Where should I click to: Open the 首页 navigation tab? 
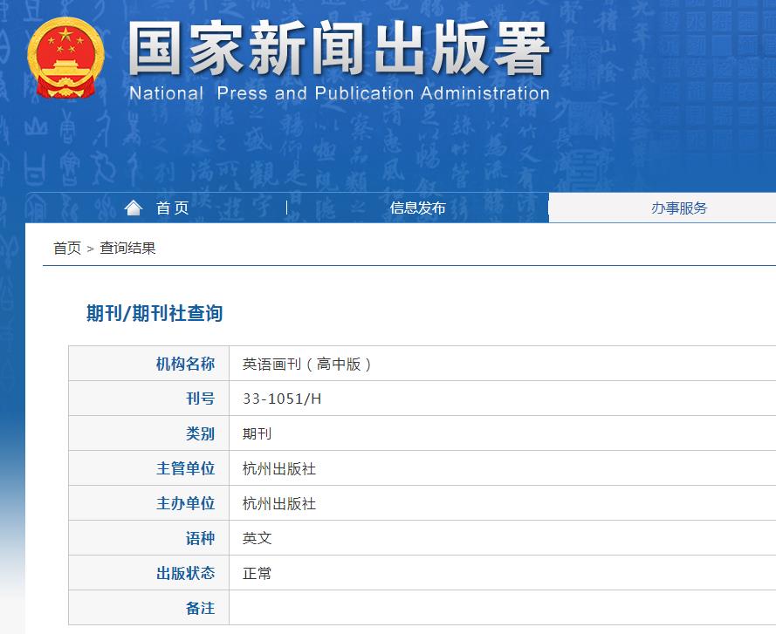tap(172, 208)
